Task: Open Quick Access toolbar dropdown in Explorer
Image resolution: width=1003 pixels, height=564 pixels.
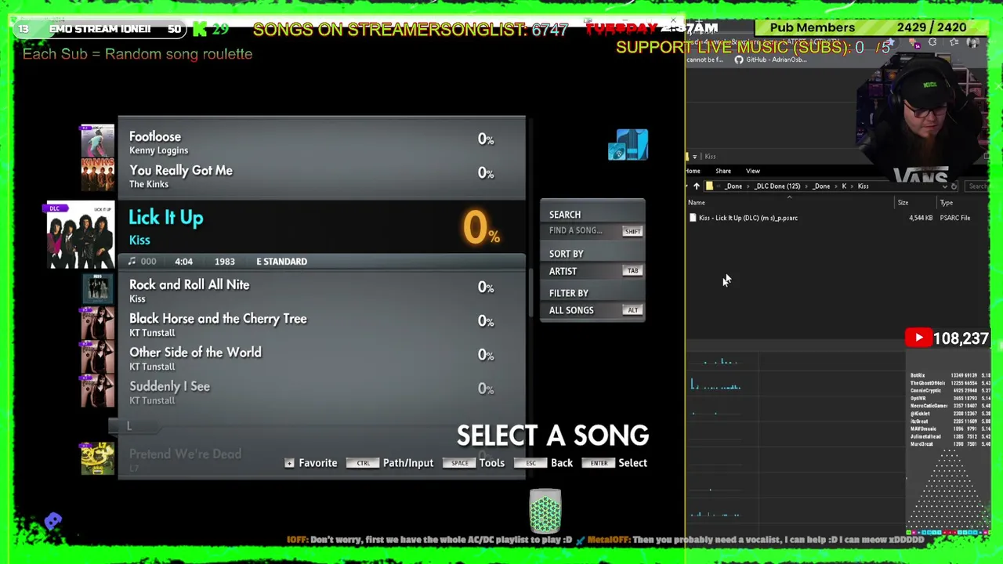Action: (x=694, y=157)
